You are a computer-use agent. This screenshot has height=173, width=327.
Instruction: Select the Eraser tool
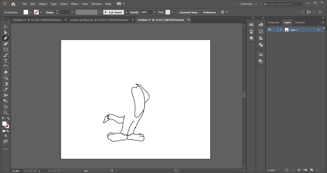pos(6,73)
